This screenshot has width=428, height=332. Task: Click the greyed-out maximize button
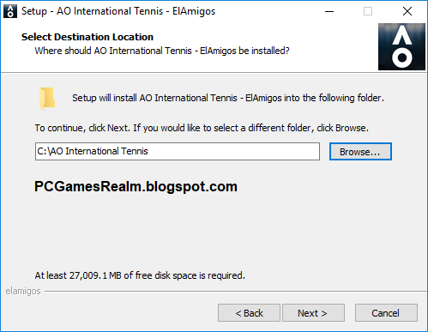[368, 11]
